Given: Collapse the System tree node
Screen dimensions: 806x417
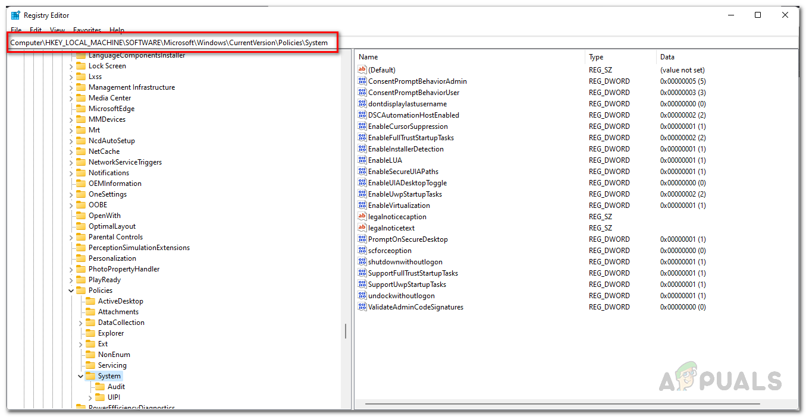Looking at the screenshot, I should [x=81, y=376].
